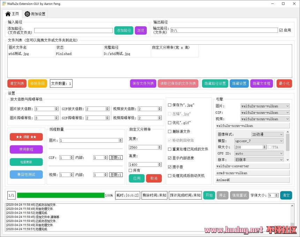The image size is (300, 237).
Task: Adjust the 图片放大倍数 spinner
Action: 46,109
